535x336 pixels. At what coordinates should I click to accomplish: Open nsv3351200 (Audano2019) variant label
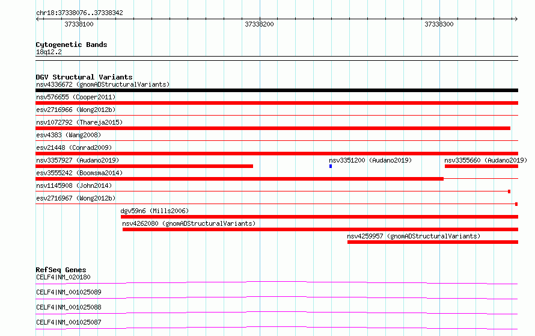(x=370, y=160)
